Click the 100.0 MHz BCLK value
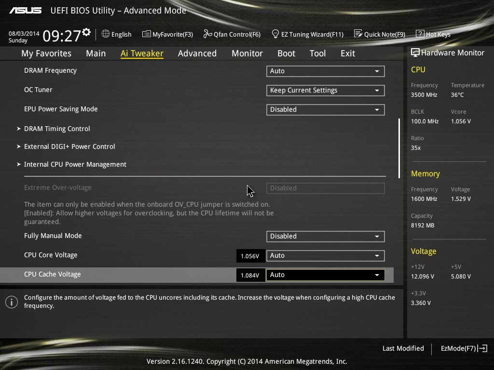The width and height of the screenshot is (494, 370). pos(425,121)
